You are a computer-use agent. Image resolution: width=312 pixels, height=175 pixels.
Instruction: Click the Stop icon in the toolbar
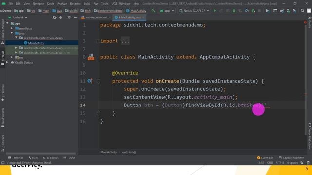point(259,11)
